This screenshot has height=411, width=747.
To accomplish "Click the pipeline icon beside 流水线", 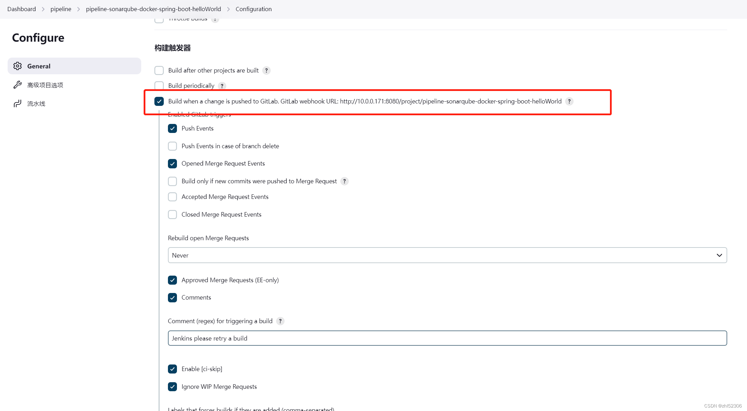I will click(18, 103).
